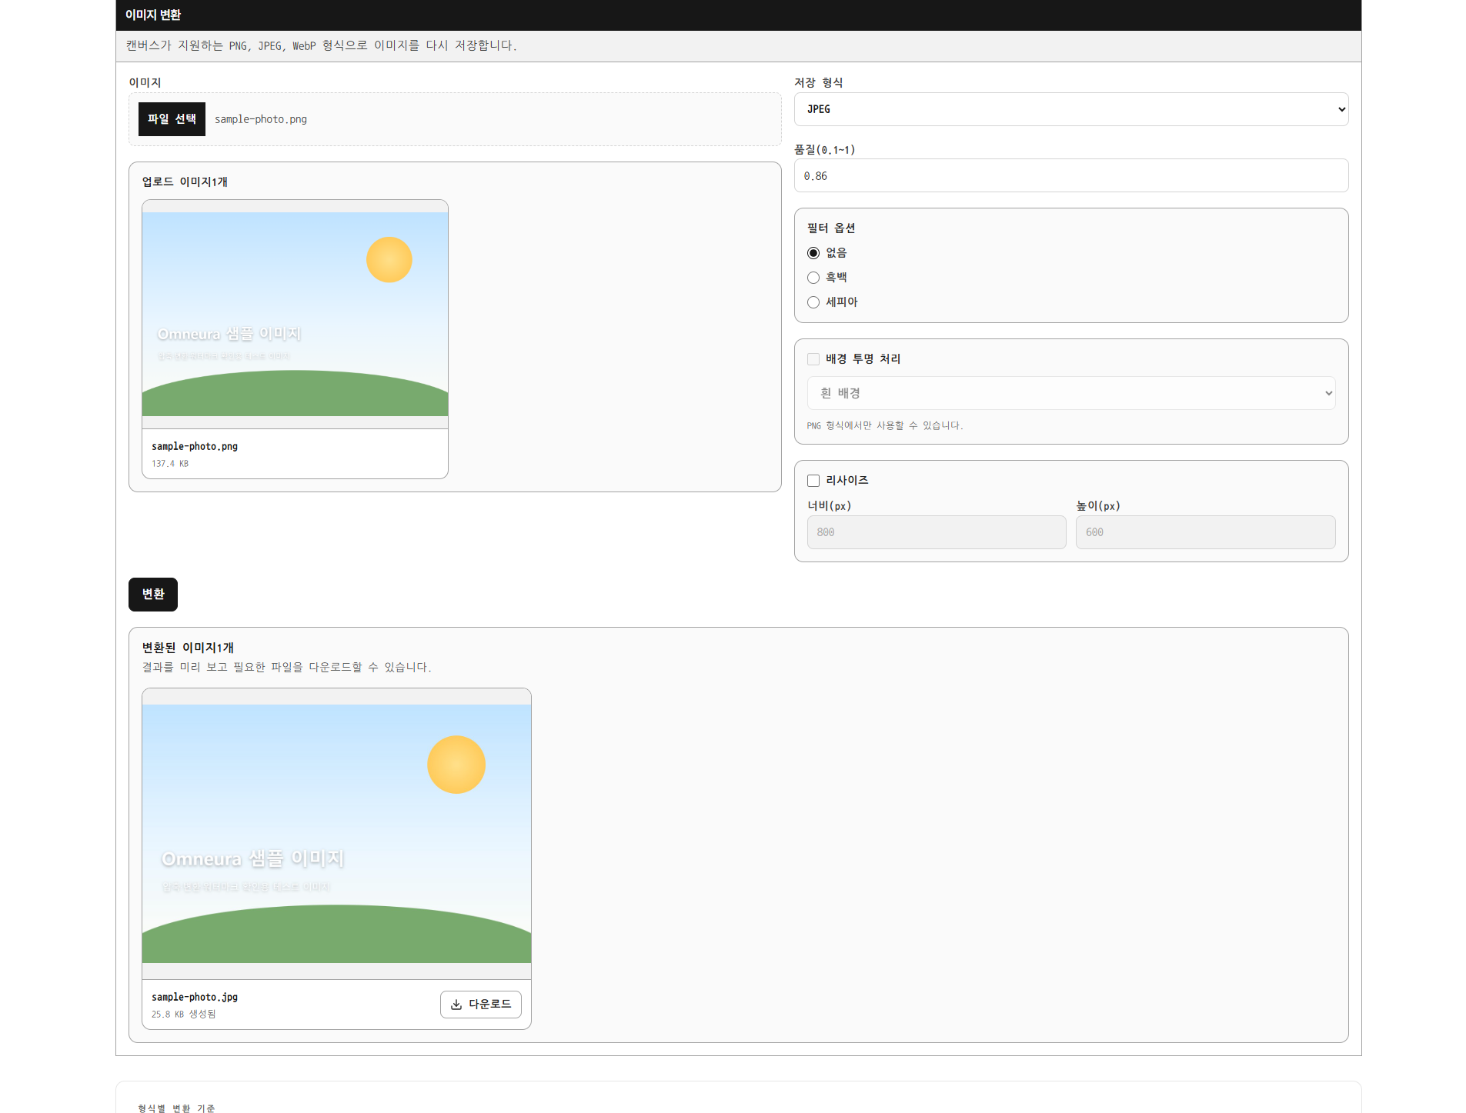Click the 변환된 이미지1개 heading
Screen dimensions: 1466x1113
tap(188, 648)
